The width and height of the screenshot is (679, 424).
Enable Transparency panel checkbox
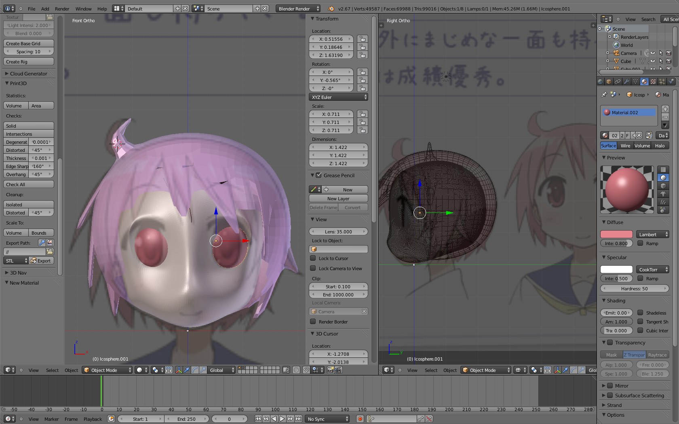click(610, 342)
